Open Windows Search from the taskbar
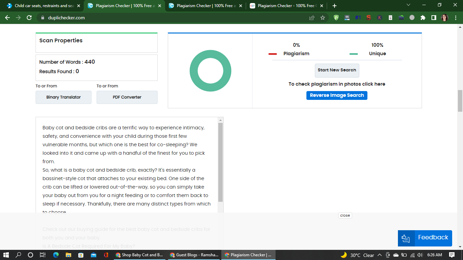463x260 pixels. (18, 255)
